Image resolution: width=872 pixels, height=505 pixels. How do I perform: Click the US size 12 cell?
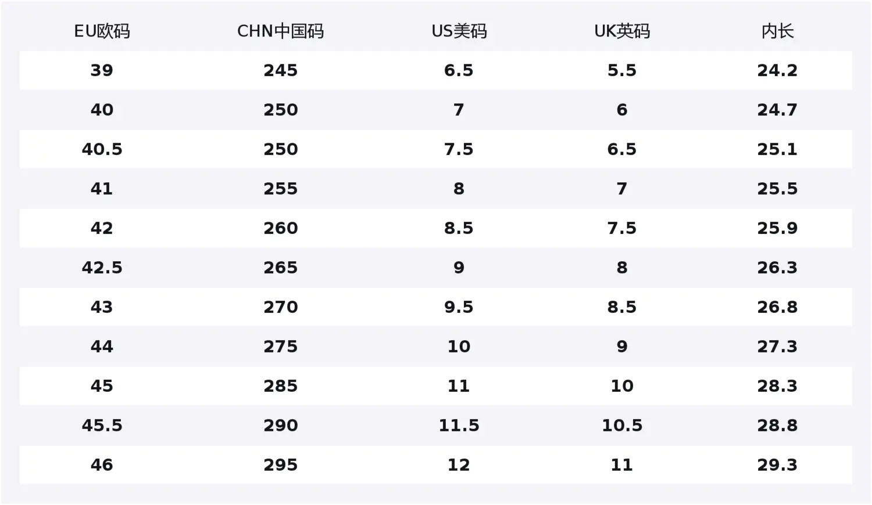[x=459, y=465]
